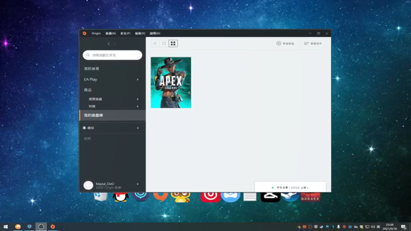
Task: Click the Mazui_OvO user avatar
Action: coord(88,185)
